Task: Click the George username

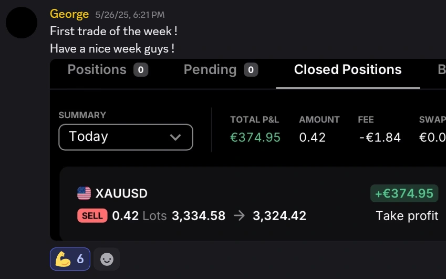Action: [69, 14]
